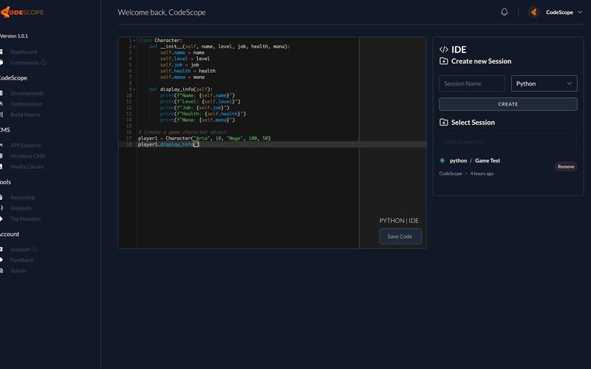The height and width of the screenshot is (369, 591).
Task: Open Community in sidebar
Action: [24, 63]
